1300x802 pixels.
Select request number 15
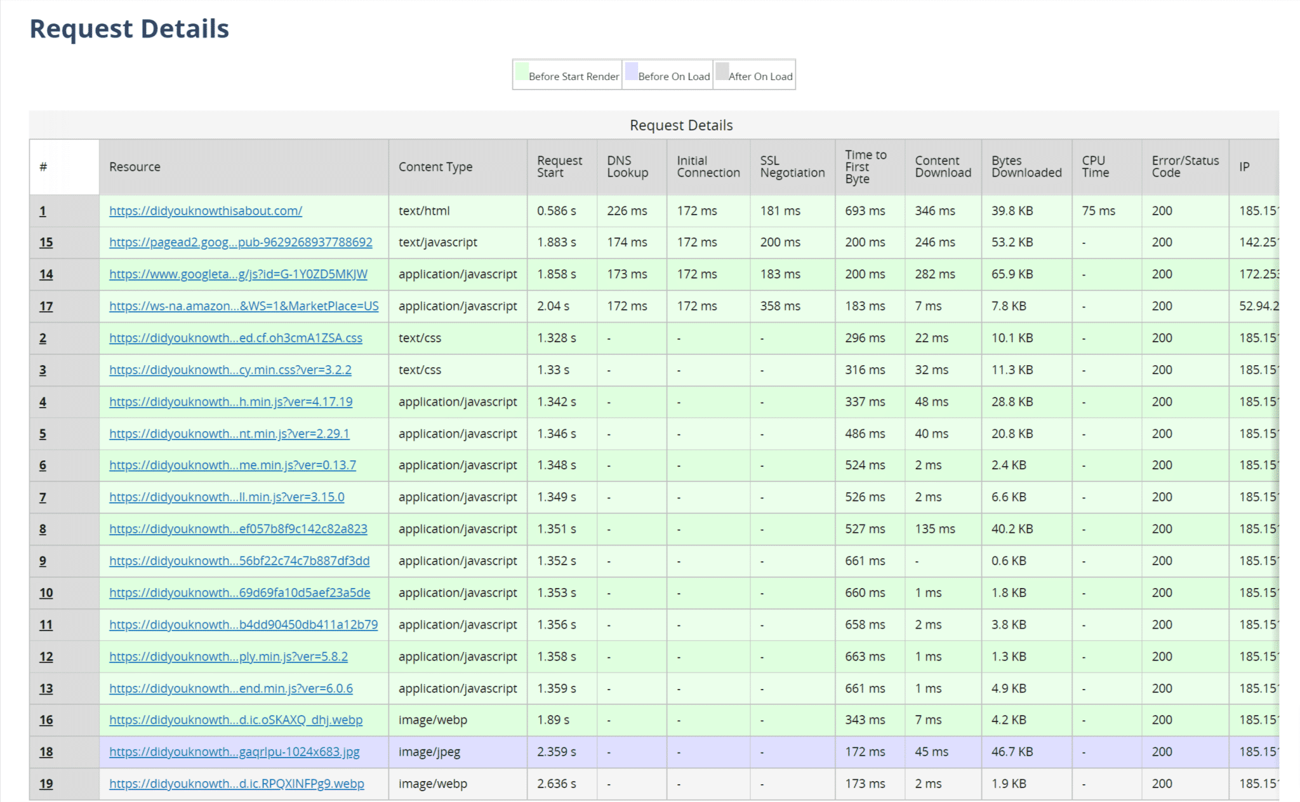pyautogui.click(x=46, y=243)
